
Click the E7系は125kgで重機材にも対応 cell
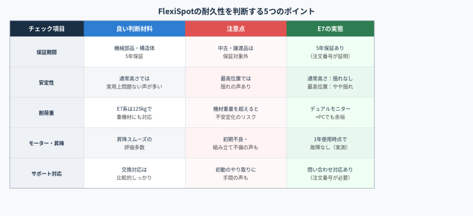click(134, 113)
